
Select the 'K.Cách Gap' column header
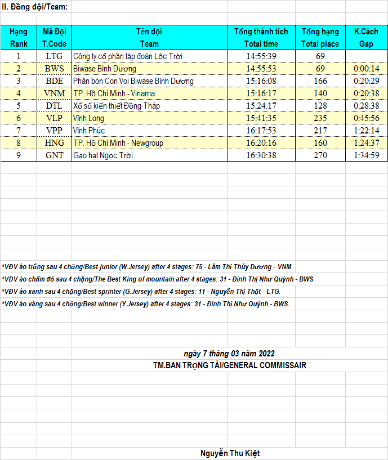pyautogui.click(x=366, y=38)
